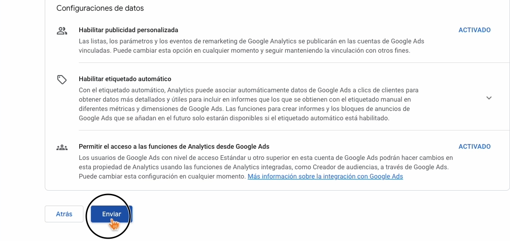Toggle ACTIVADO status for publicidad personalizada

tap(475, 30)
